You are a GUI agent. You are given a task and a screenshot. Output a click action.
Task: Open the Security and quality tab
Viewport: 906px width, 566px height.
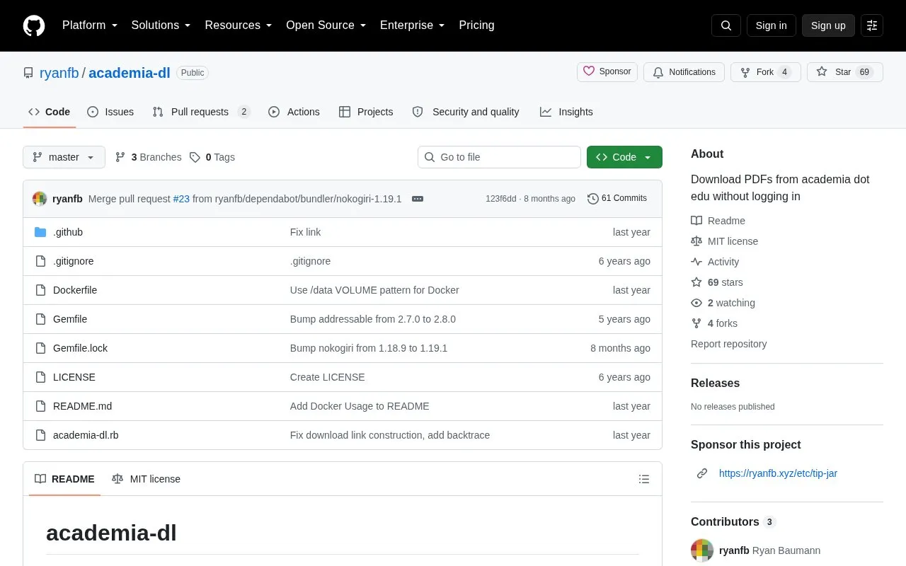(x=466, y=112)
